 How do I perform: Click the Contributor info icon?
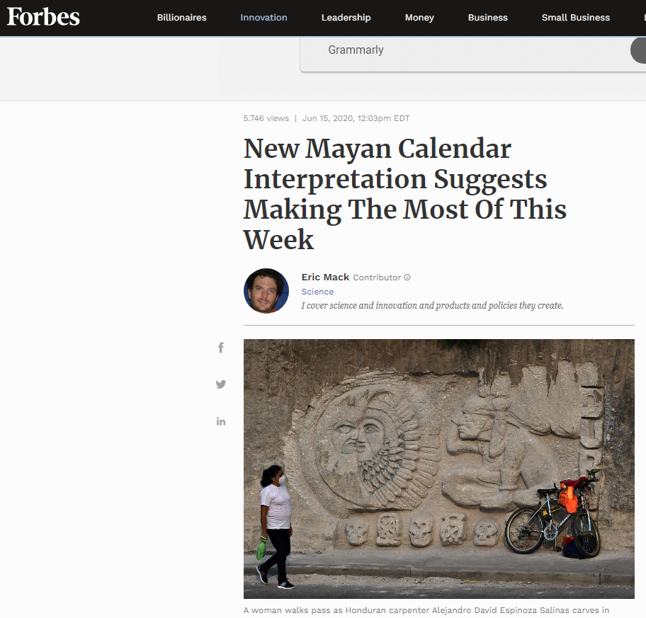(407, 277)
